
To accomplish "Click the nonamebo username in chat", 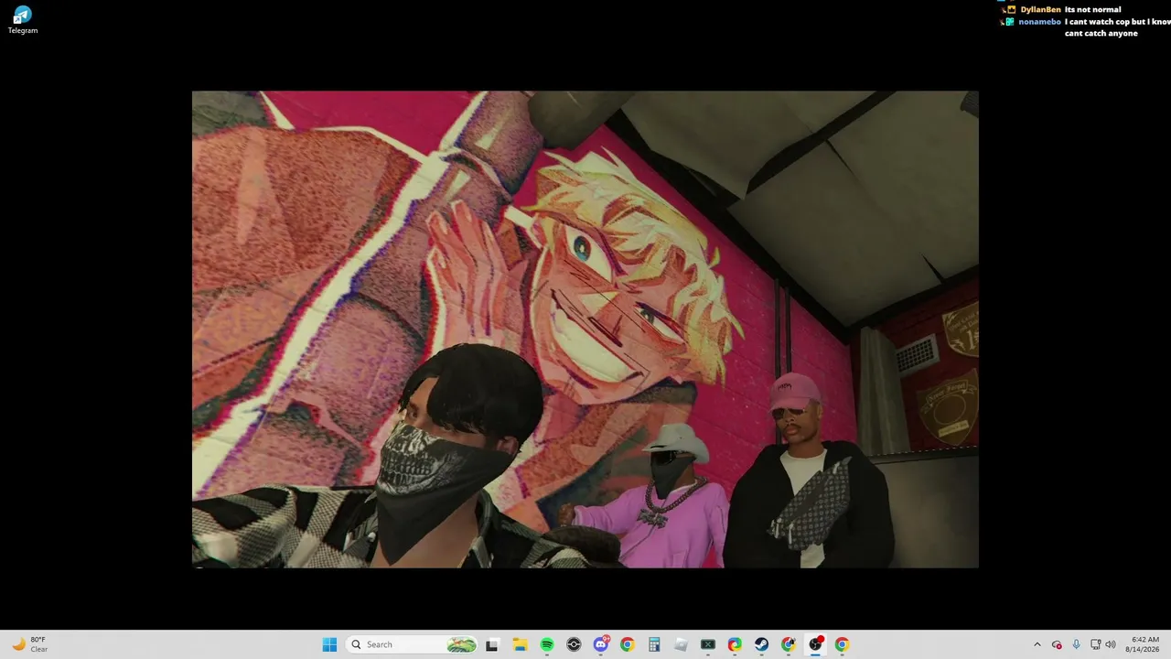I will [1040, 21].
